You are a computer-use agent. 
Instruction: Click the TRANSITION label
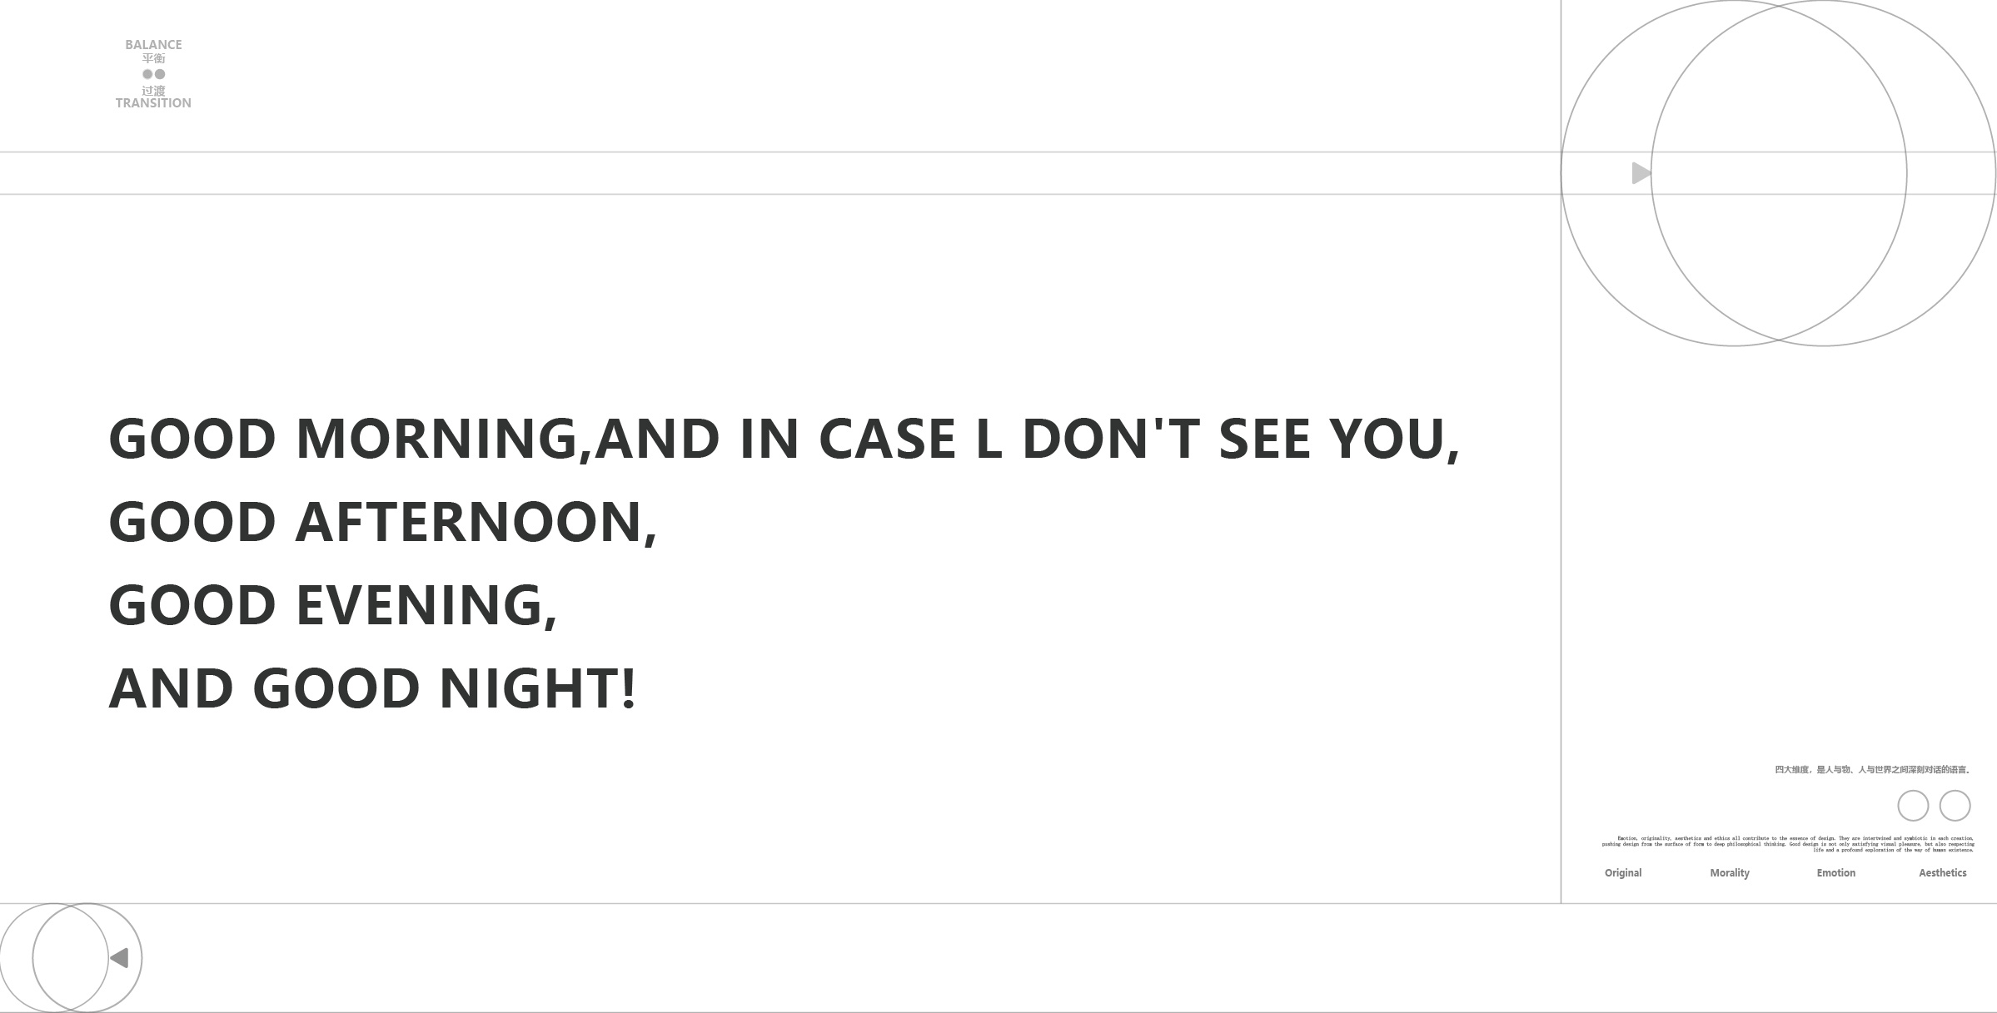[x=153, y=103]
